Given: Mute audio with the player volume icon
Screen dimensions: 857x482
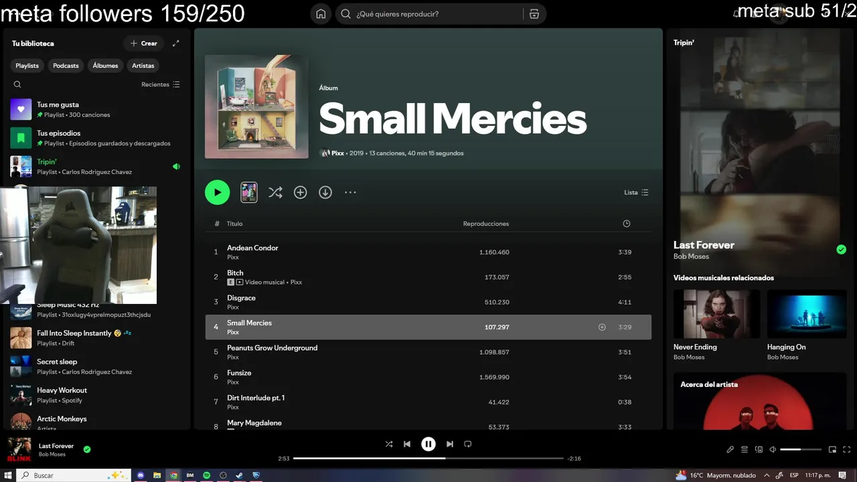Looking at the screenshot, I should (x=773, y=450).
